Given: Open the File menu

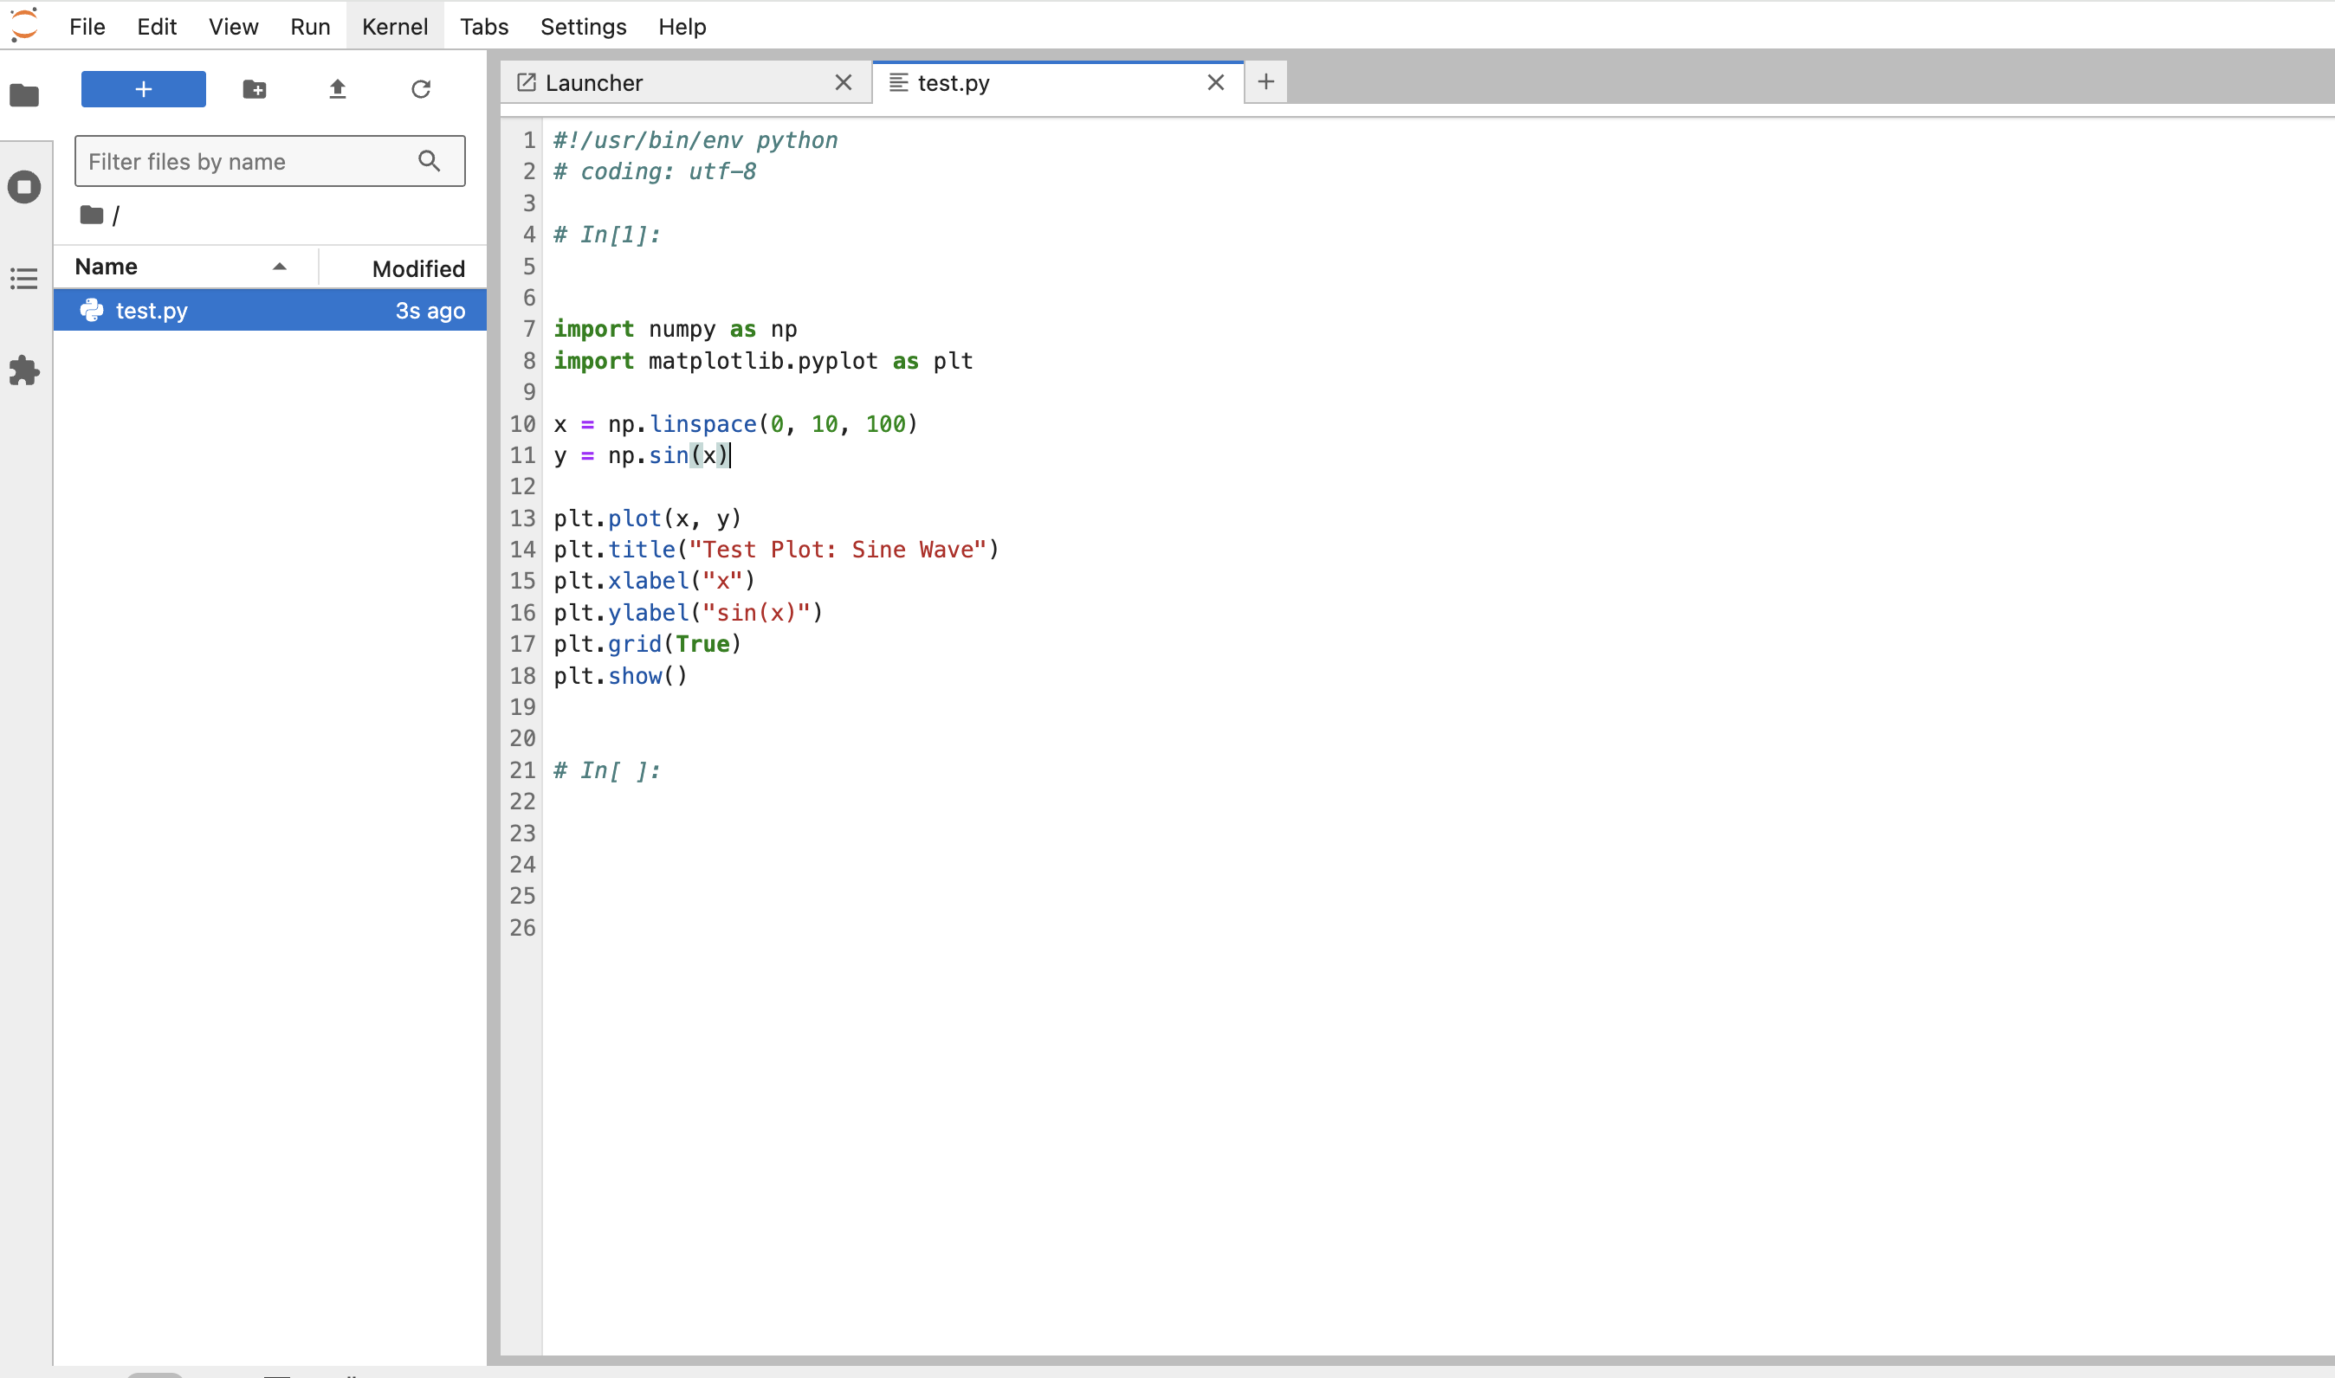Looking at the screenshot, I should coord(87,26).
